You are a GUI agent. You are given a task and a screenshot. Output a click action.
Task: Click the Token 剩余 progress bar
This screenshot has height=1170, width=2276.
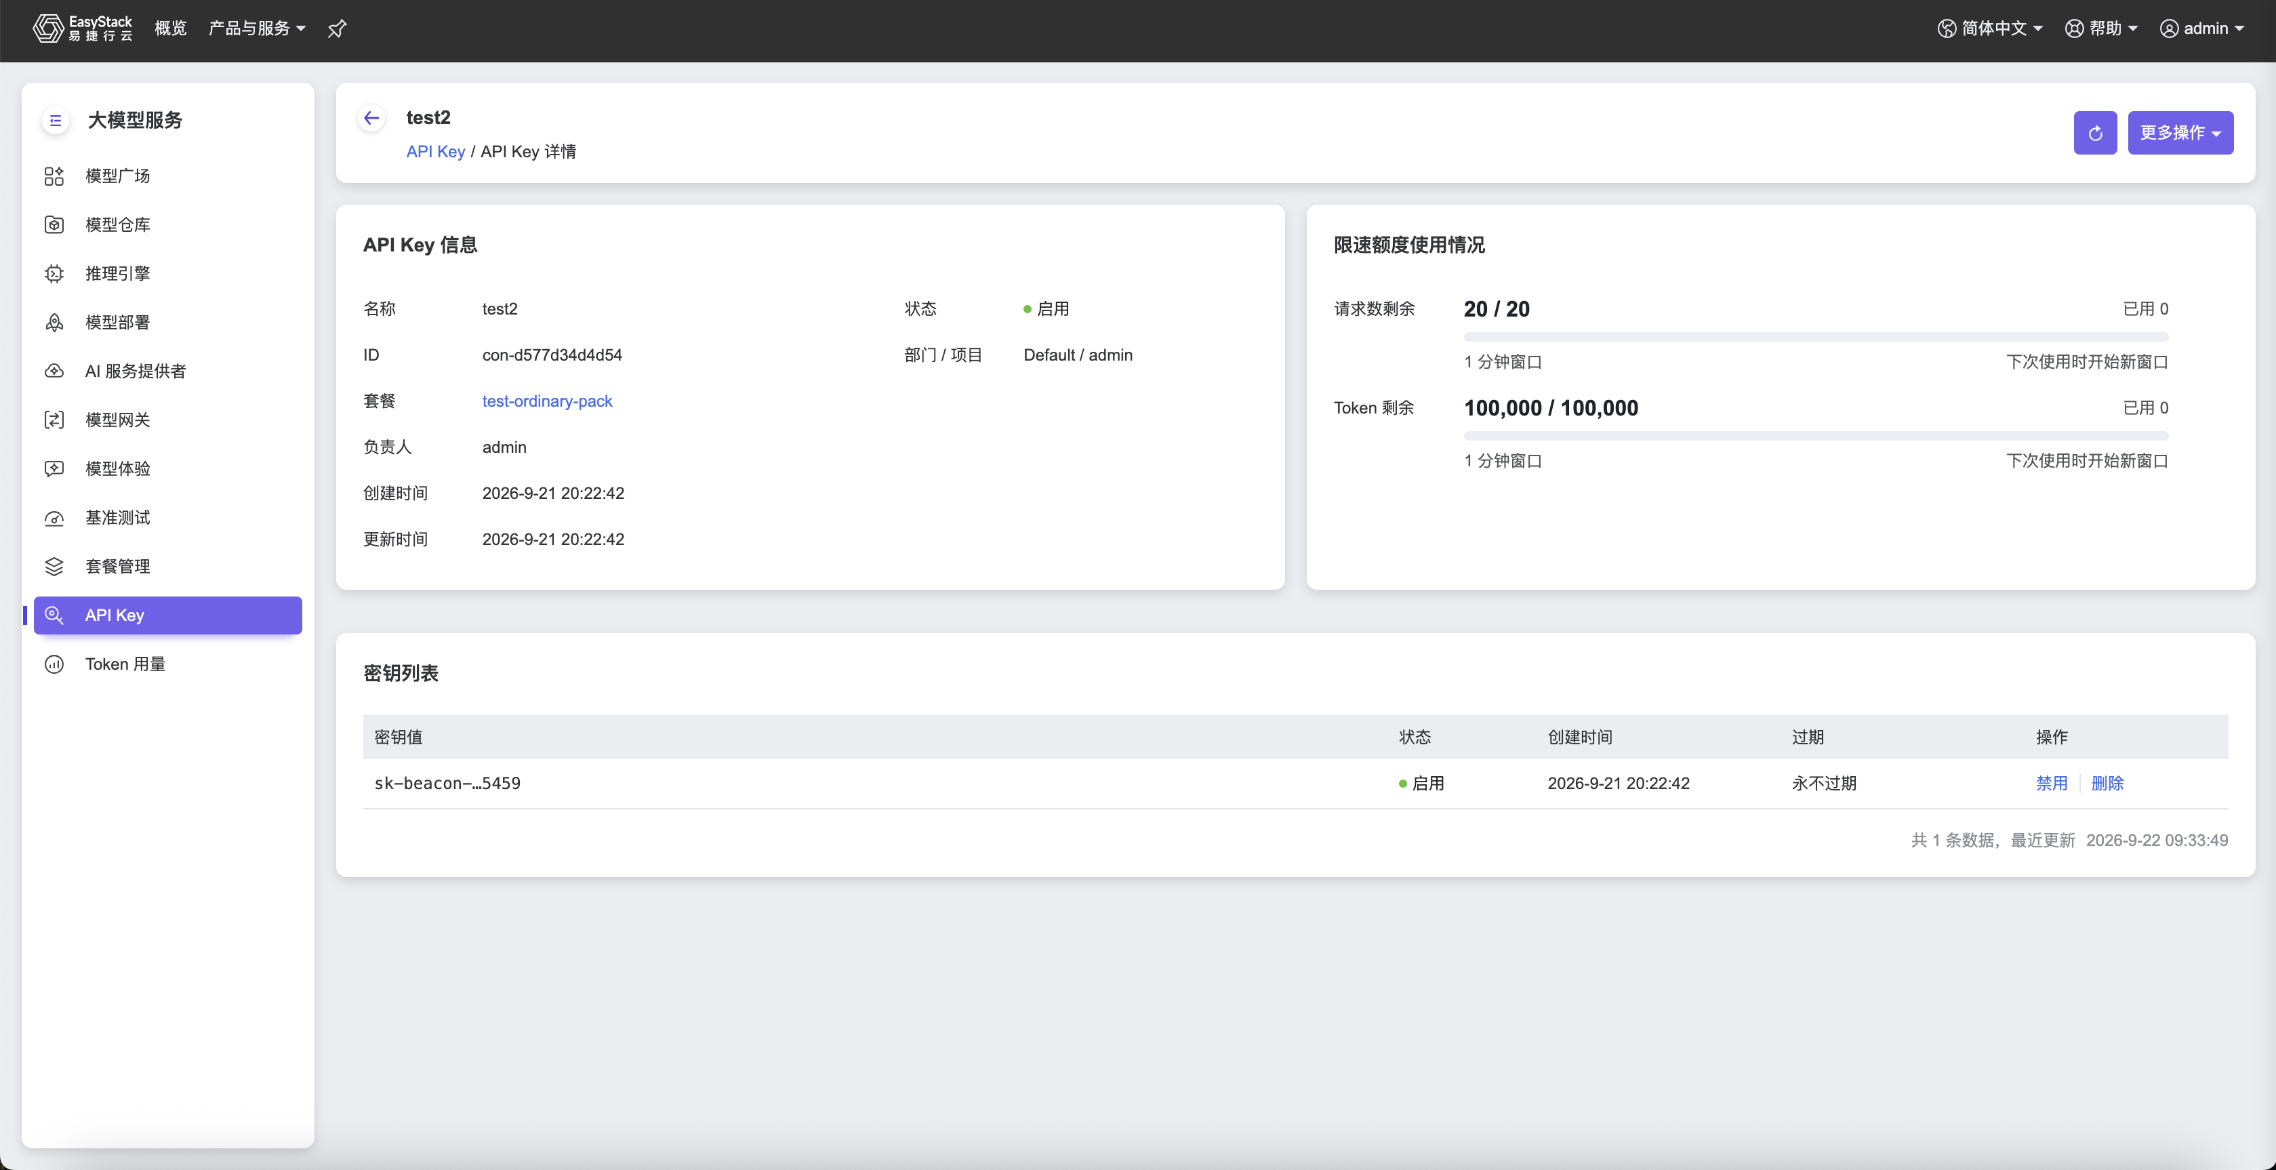click(1816, 436)
